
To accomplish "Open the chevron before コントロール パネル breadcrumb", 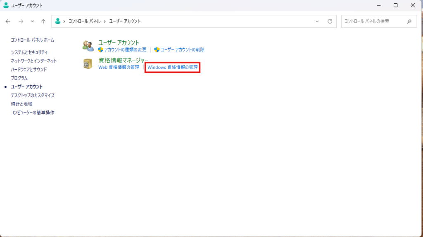I will click(64, 21).
